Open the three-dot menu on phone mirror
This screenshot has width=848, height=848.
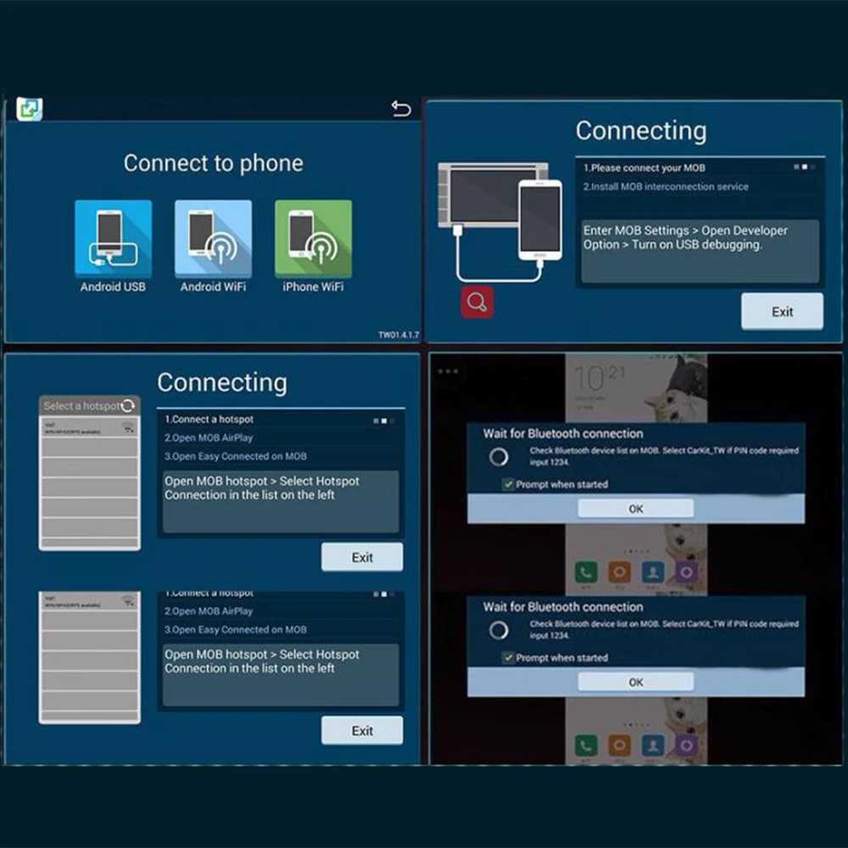tap(449, 371)
